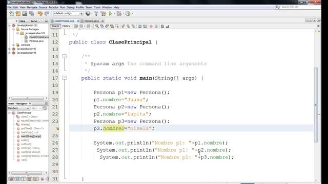
Task: Switch editor to Source view
Action: (x=55, y=26)
